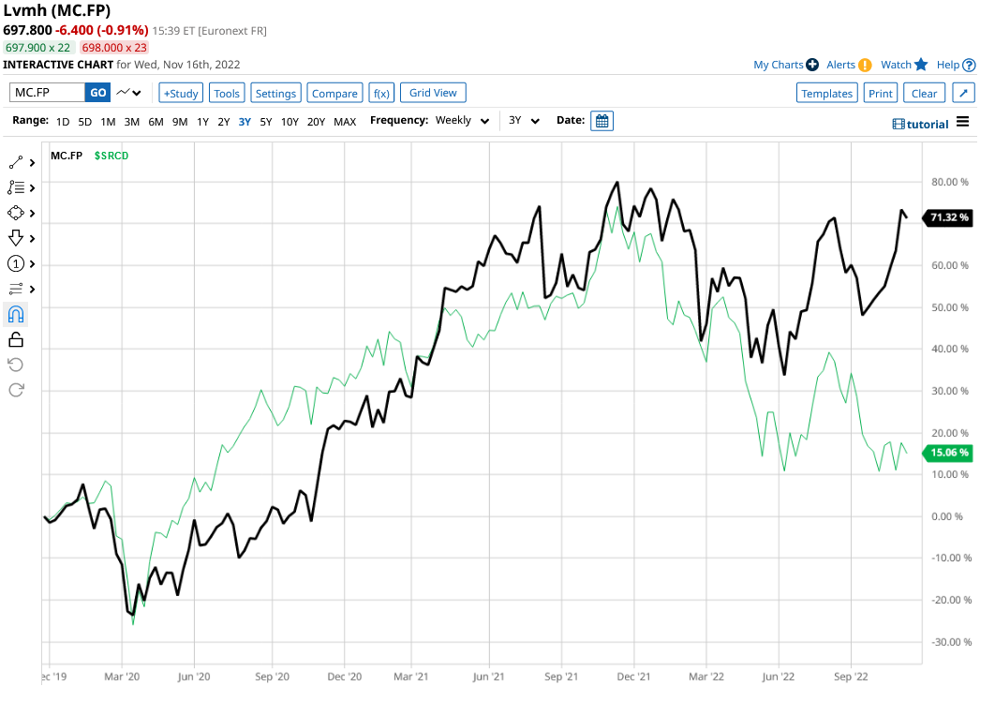Expand the arrow marker tool options

[32, 239]
